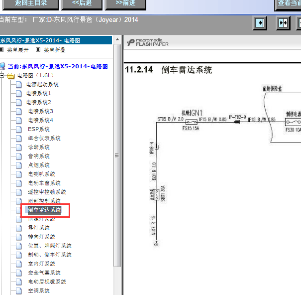Click the document icon beside 室内灯系统
Viewport: 301px width, 295px height.
(x=18, y=264)
